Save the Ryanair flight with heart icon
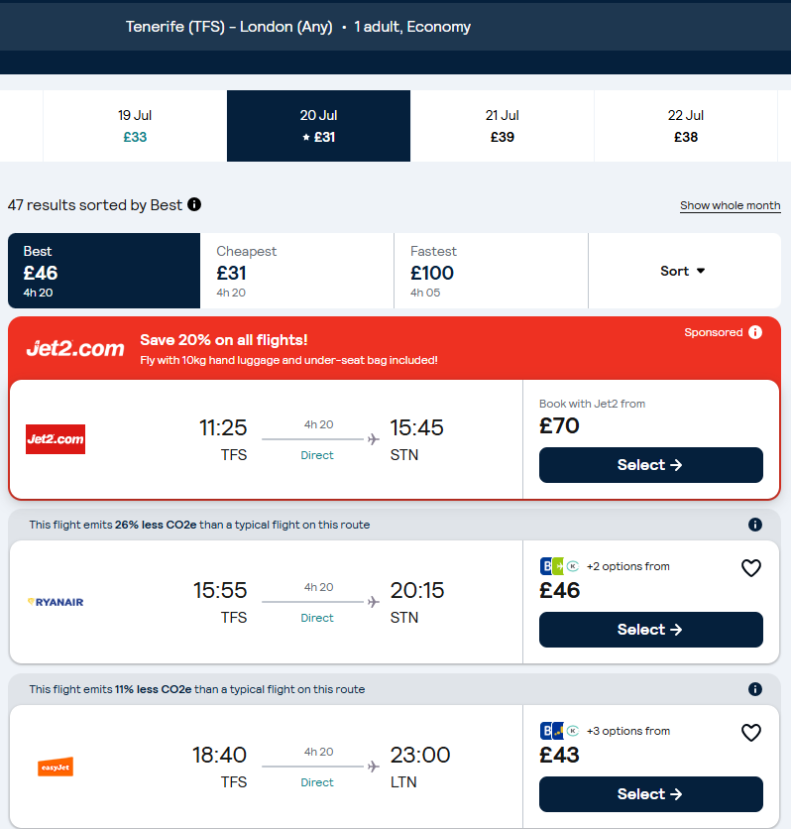791x829 pixels. 751,568
